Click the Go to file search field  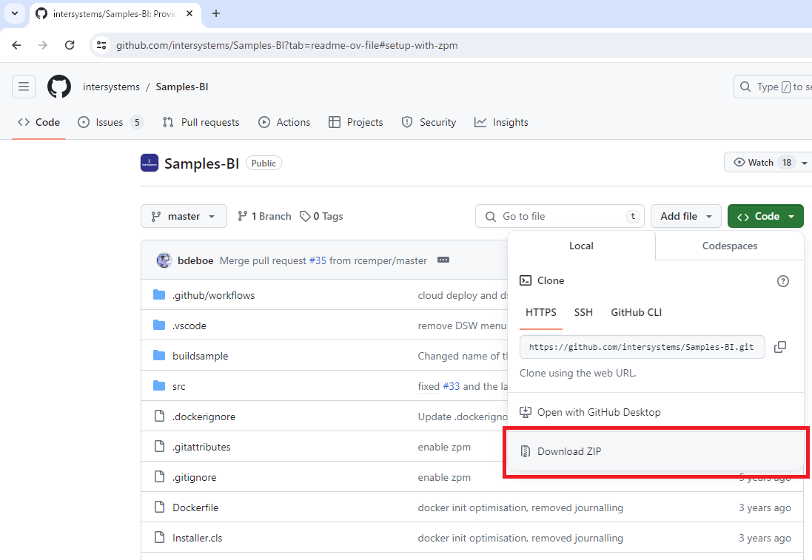pyautogui.click(x=560, y=216)
